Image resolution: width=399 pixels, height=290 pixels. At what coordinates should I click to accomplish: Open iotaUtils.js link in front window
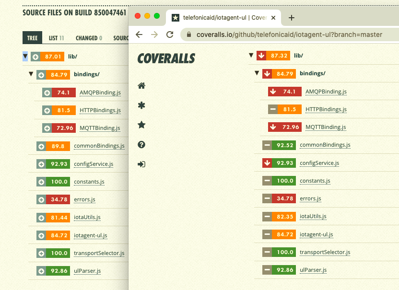[x=313, y=216]
